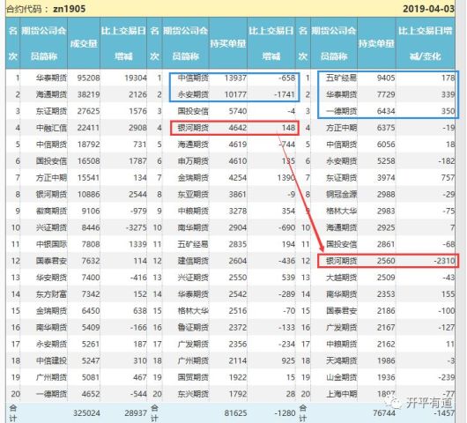The height and width of the screenshot is (423, 467).
Task: Select volume cell 38219
Action: (x=88, y=94)
